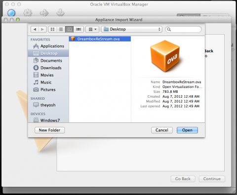Open Documents in the sidebar
The width and height of the screenshot is (237, 195).
48,61
